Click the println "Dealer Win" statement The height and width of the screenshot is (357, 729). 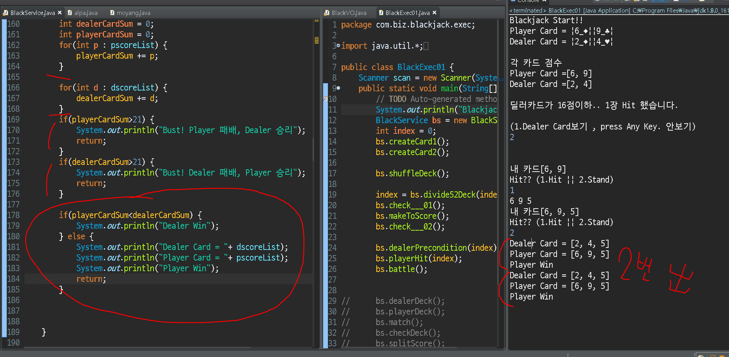tap(147, 226)
